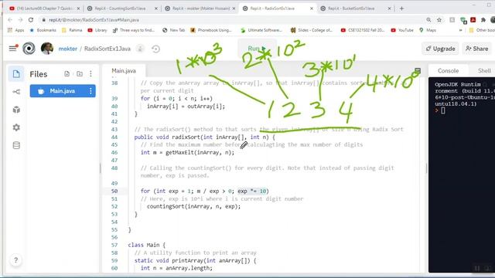The width and height of the screenshot is (495, 278).
Task: Go back in browser history
Action: coord(10,20)
